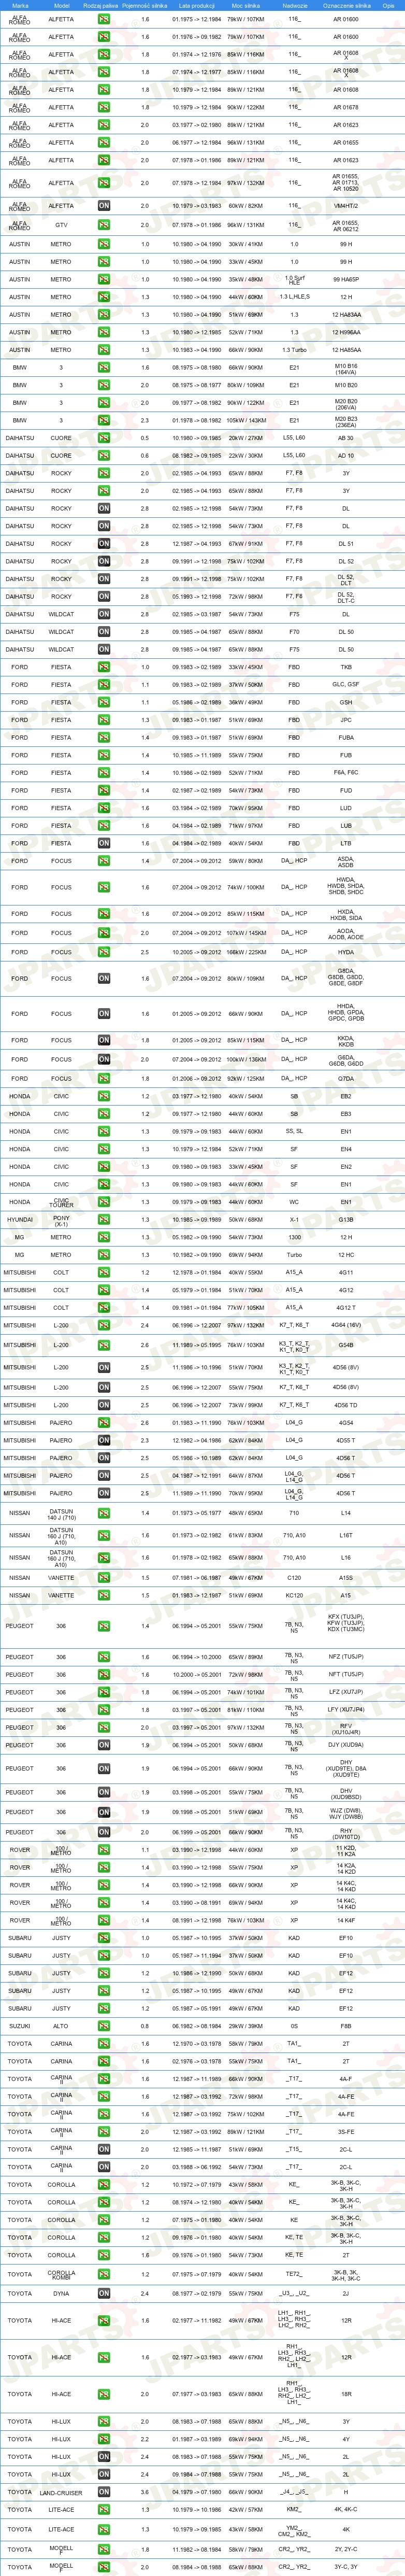Click petrol icon for BMW 3 M20 B23
The width and height of the screenshot is (405, 2576).
(104, 421)
